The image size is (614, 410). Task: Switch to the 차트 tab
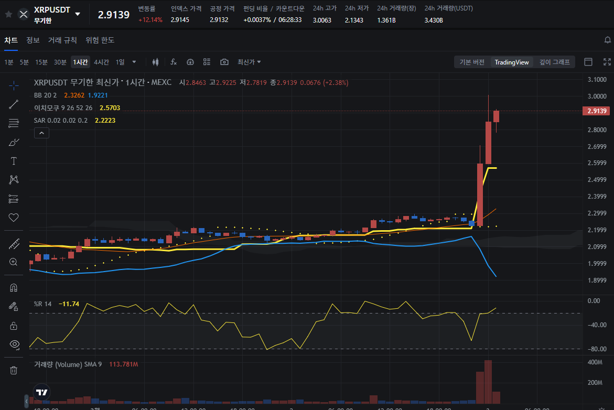click(11, 40)
